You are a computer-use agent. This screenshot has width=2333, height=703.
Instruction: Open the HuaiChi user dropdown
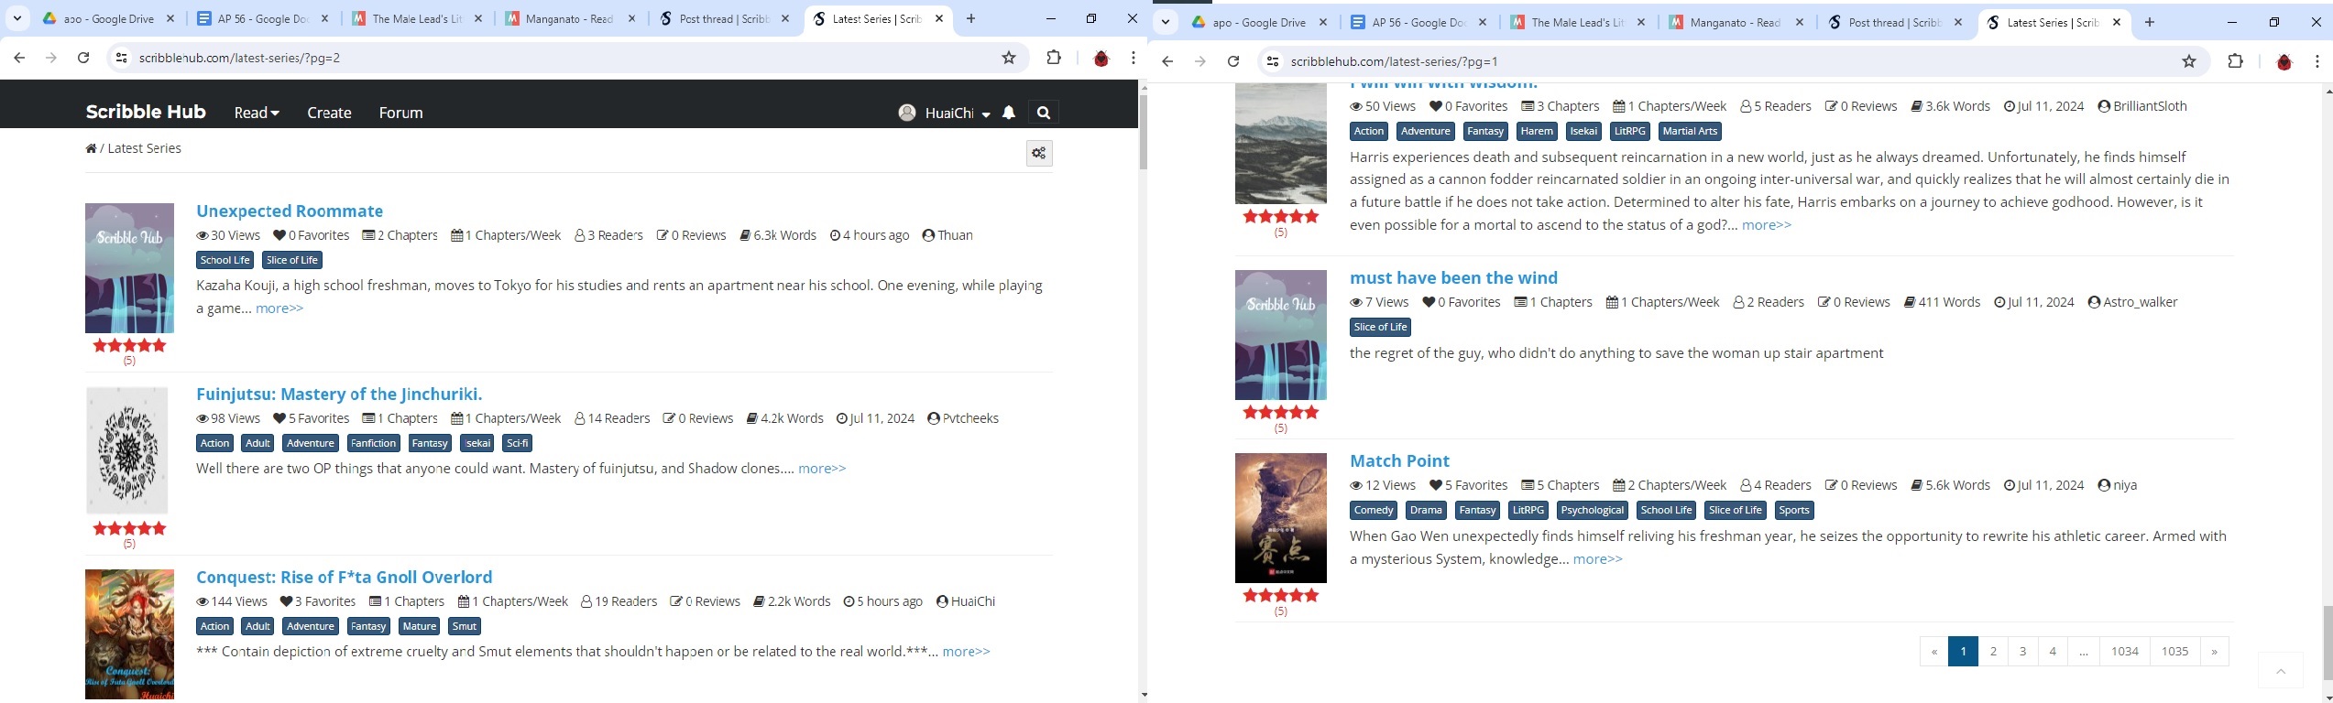pyautogui.click(x=945, y=113)
